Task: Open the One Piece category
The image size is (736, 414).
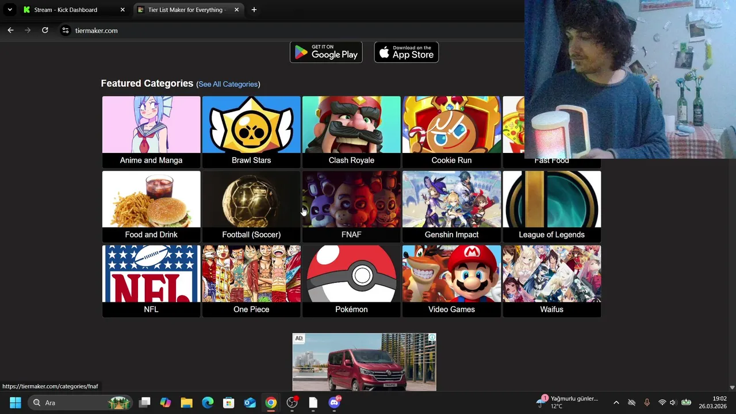Action: point(251,281)
